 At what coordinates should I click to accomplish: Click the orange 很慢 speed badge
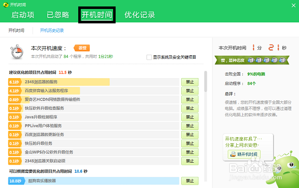click(82, 48)
